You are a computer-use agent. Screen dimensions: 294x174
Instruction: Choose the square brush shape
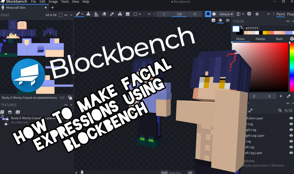point(208,14)
